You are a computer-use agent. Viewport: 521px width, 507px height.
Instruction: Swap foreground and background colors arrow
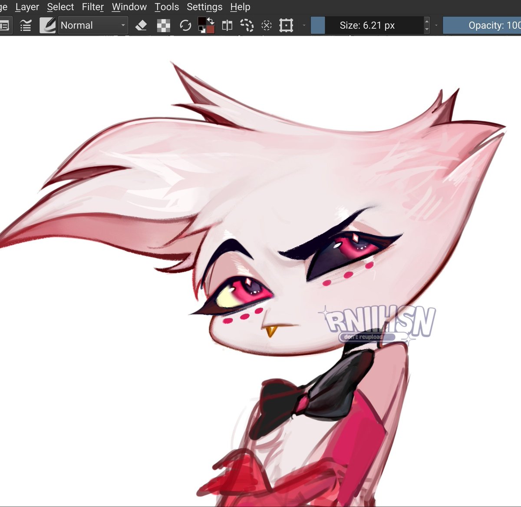pyautogui.click(x=211, y=21)
